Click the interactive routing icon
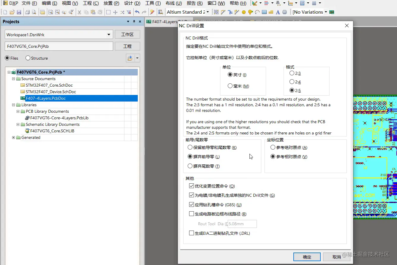 (223, 12)
